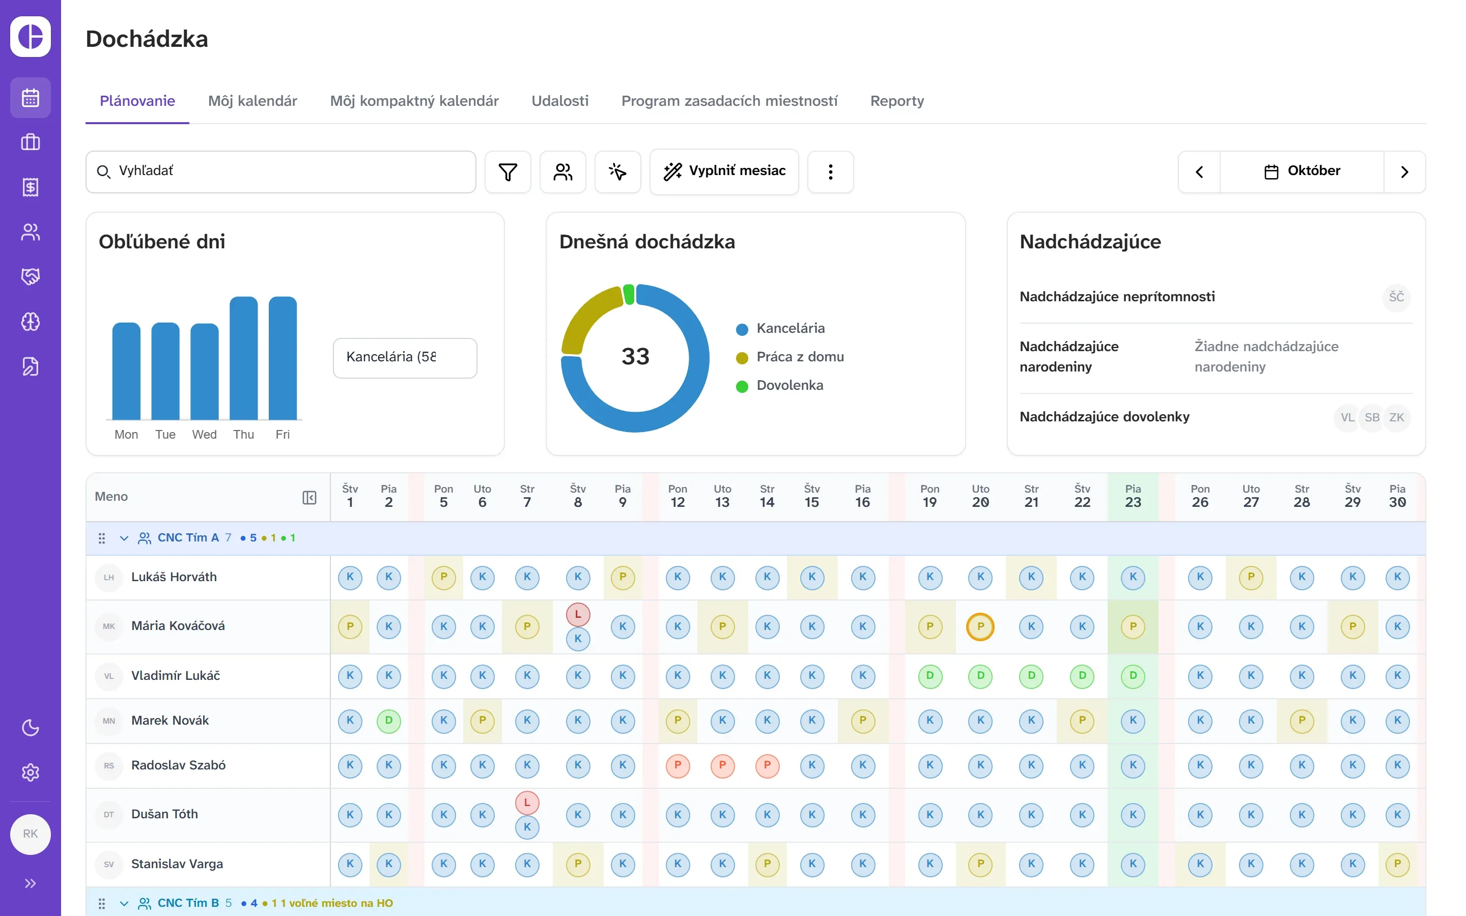Switch to the Môj kalendár tab
1466x916 pixels.
click(x=252, y=101)
